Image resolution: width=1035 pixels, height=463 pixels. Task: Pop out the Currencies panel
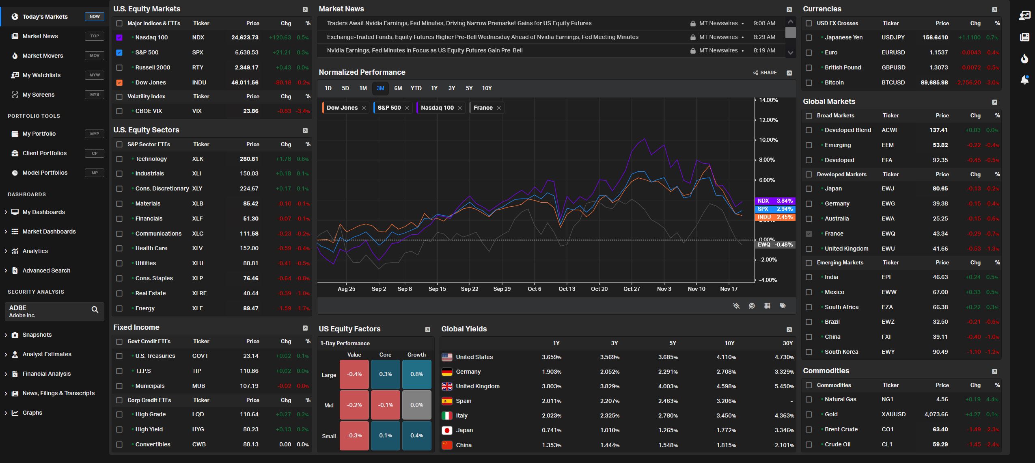pyautogui.click(x=994, y=9)
